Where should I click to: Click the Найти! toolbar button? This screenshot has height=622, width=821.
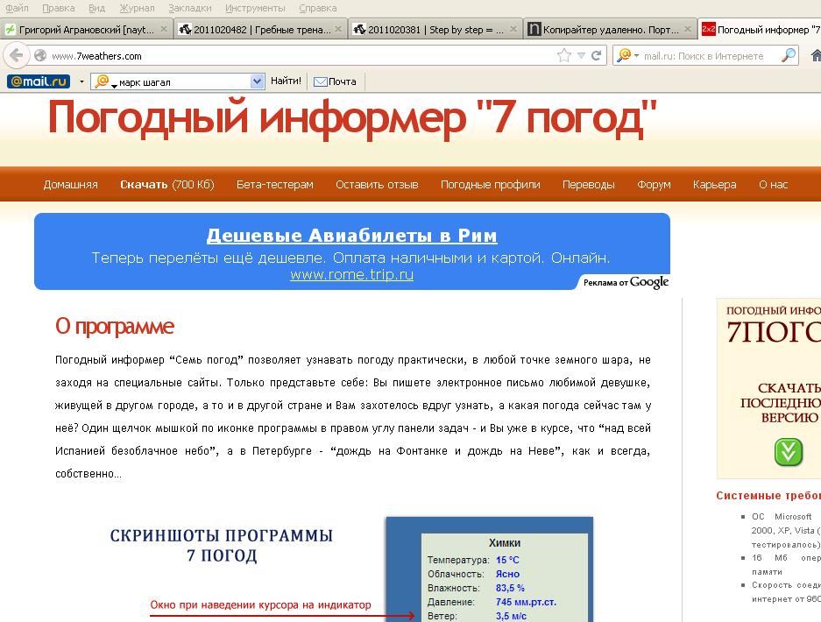(286, 81)
